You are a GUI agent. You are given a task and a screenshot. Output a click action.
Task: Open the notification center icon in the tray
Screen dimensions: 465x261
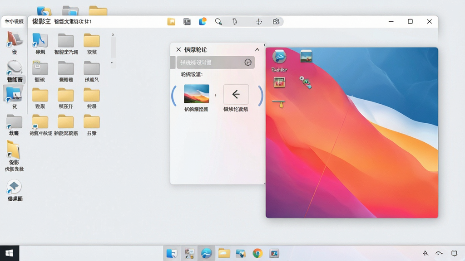(454, 253)
